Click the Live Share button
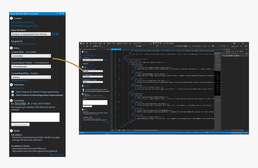The height and width of the screenshot is (168, 258). pyautogui.click(x=235, y=46)
